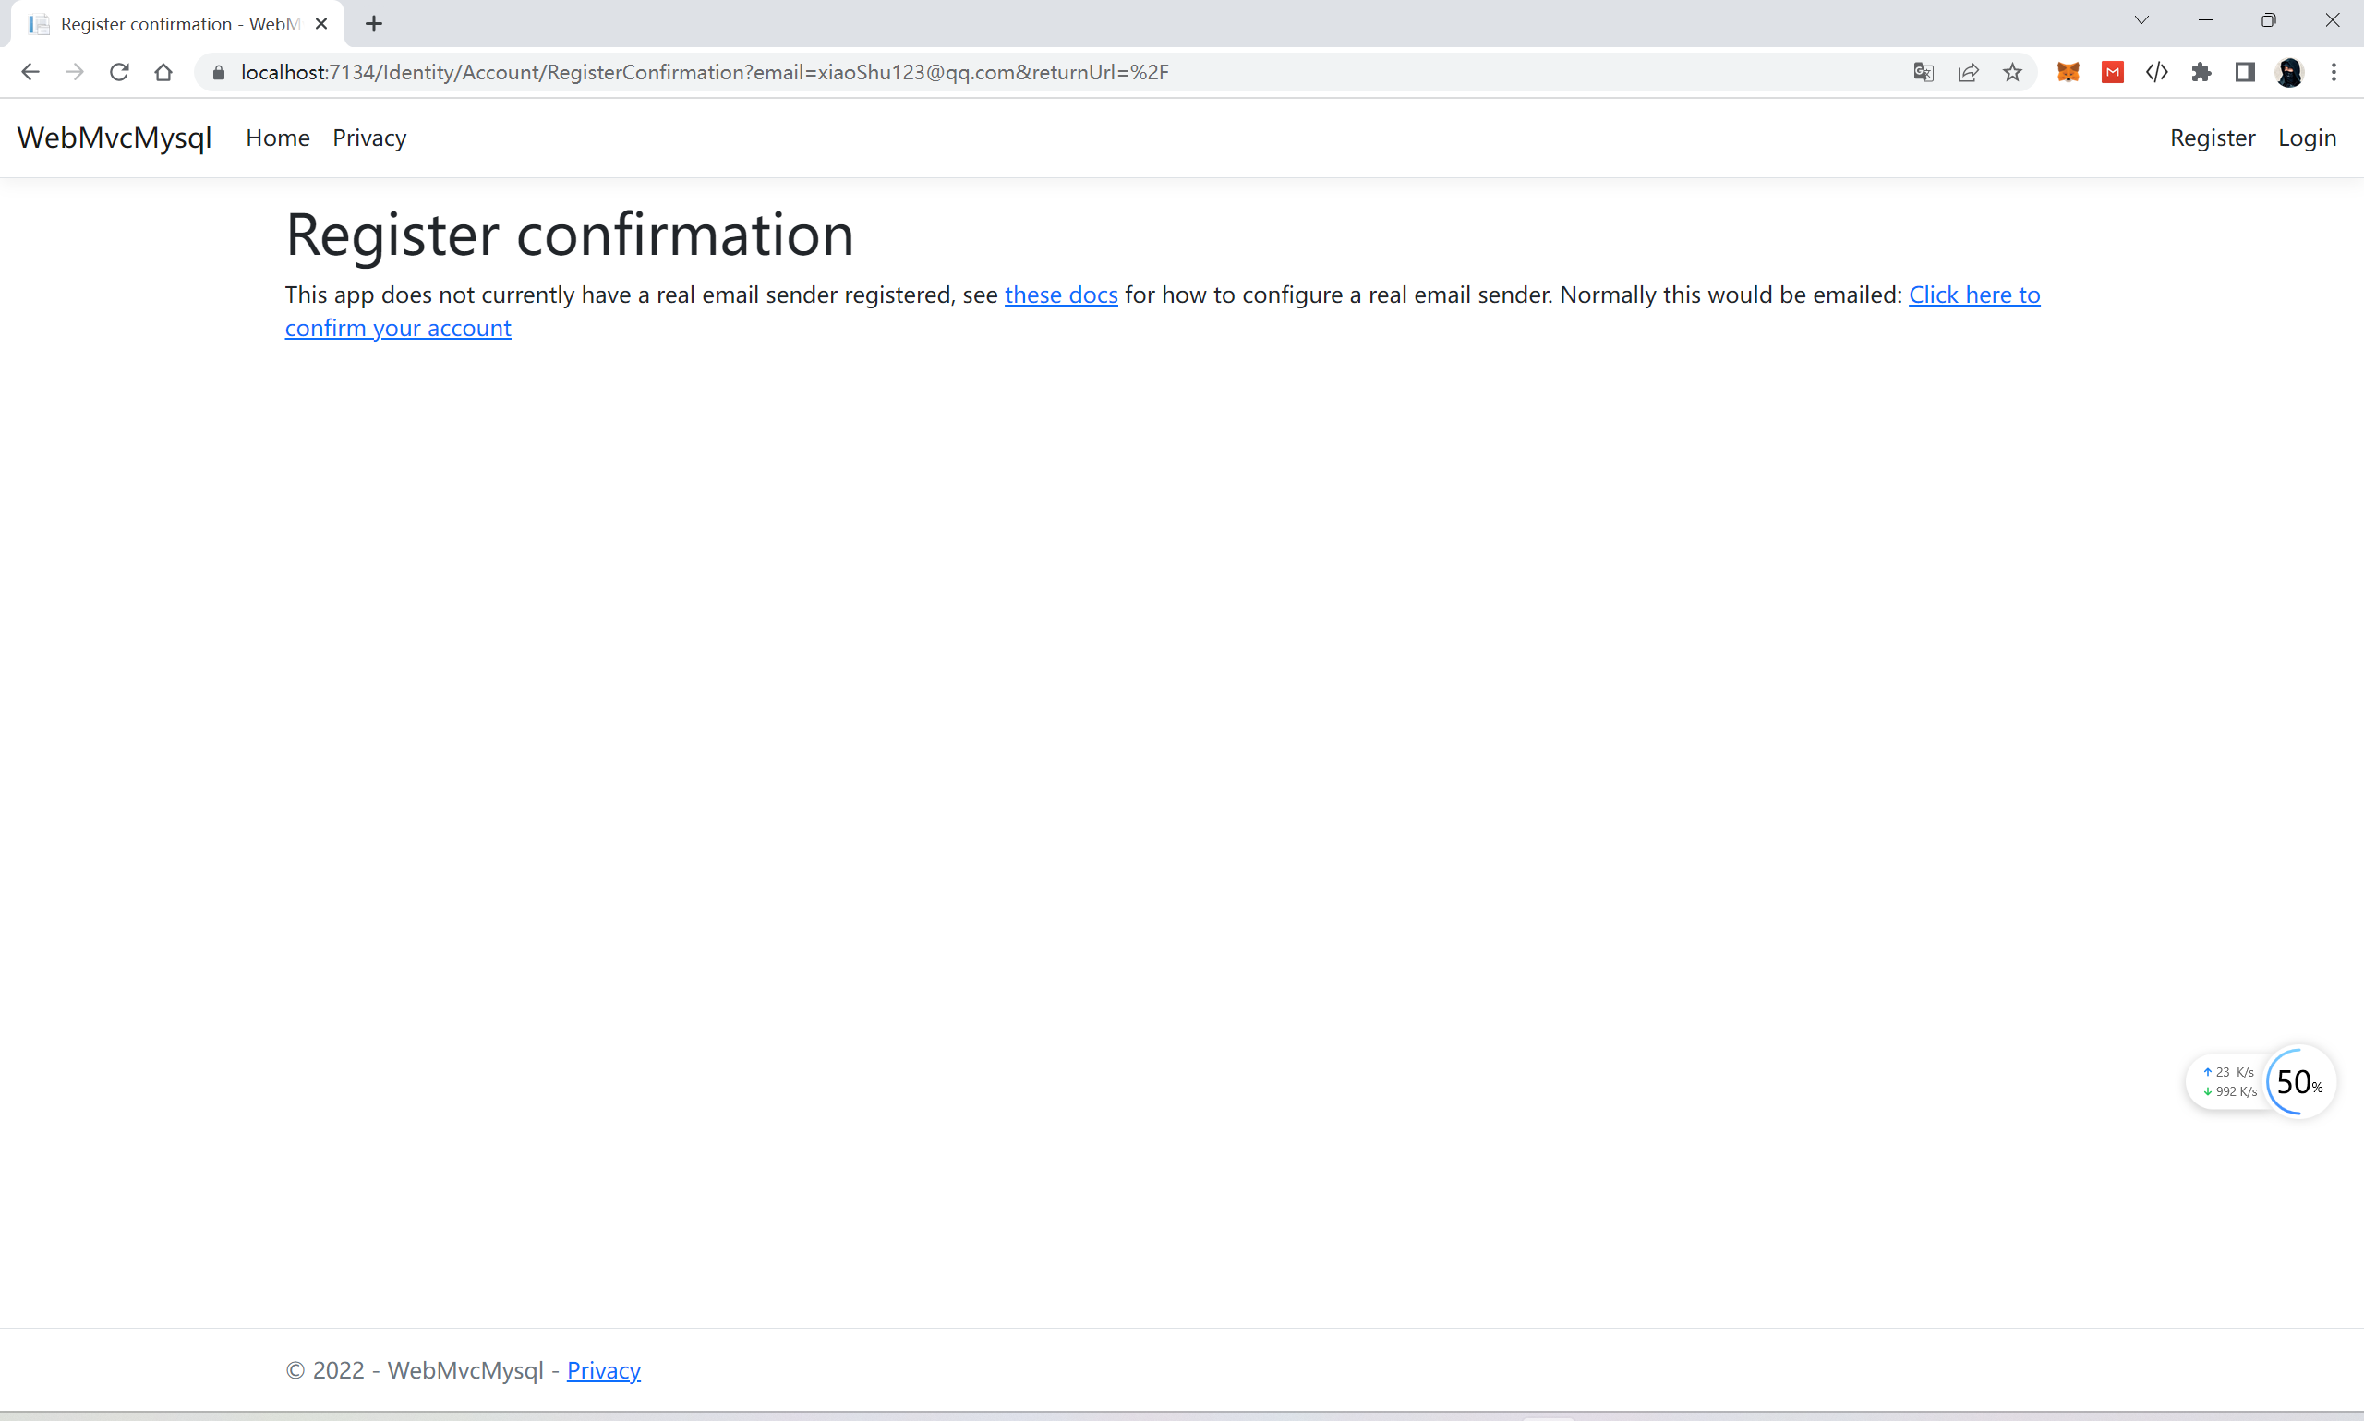The width and height of the screenshot is (2364, 1421).
Task: Open Chrome three-dot menu
Action: tap(2334, 72)
